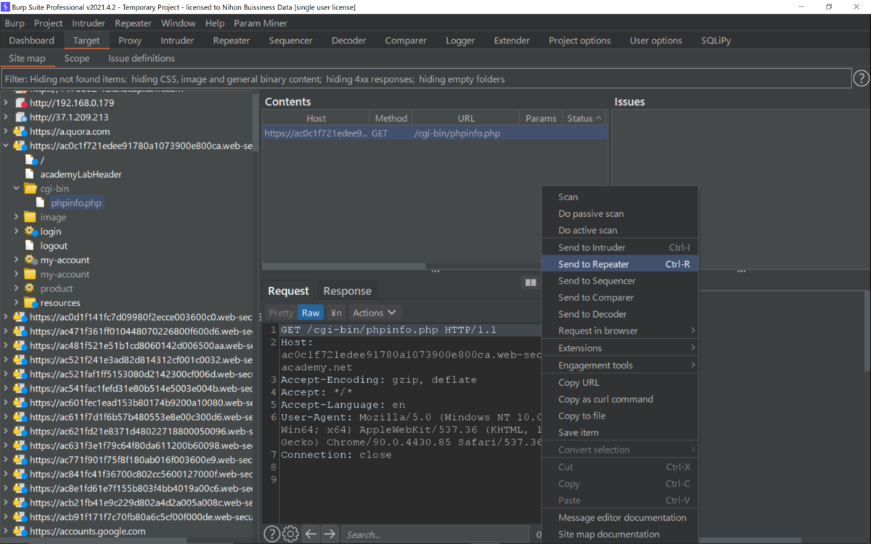
Task: Click the root slash file icon
Action: point(31,160)
